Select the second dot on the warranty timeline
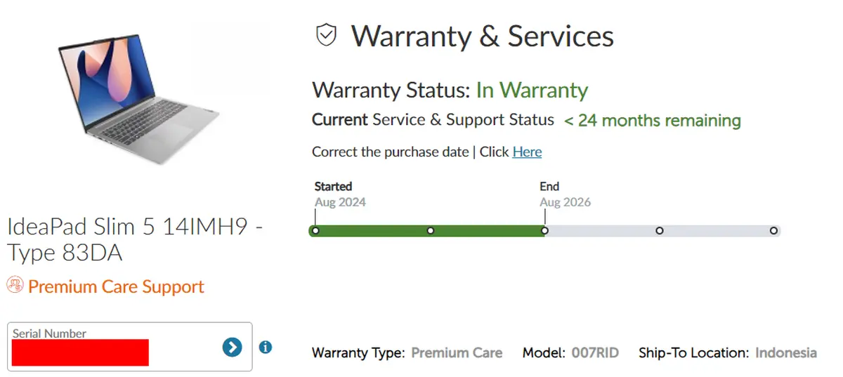Viewport: 843px width, 377px height. pyautogui.click(x=431, y=230)
